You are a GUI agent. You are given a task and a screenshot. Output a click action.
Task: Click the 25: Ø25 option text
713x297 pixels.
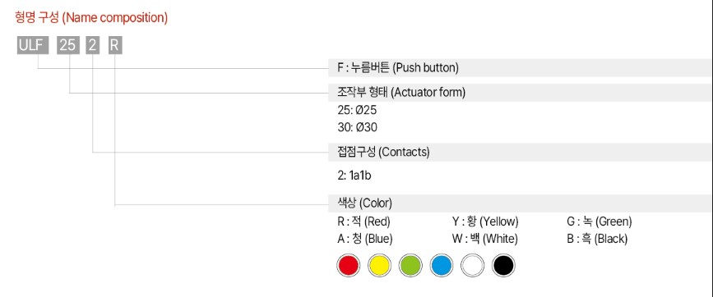click(357, 110)
